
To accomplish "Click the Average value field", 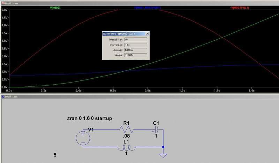I will [x=136, y=50].
